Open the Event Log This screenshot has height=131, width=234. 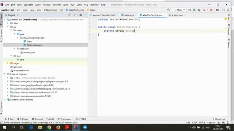[219, 119]
